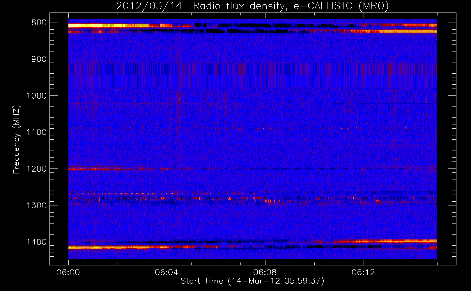471x291 pixels.
Task: Click the 06:08 time tick label
Action: coord(265,273)
